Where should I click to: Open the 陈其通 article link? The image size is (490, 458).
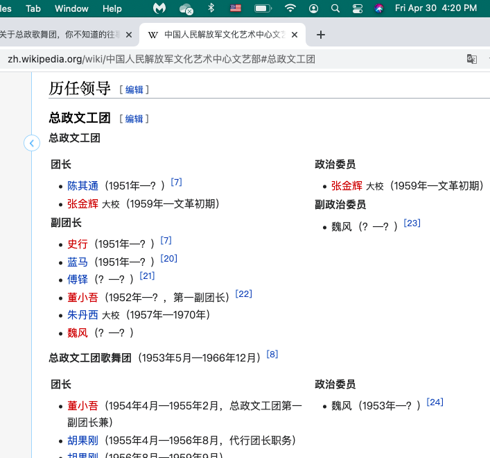(x=82, y=185)
